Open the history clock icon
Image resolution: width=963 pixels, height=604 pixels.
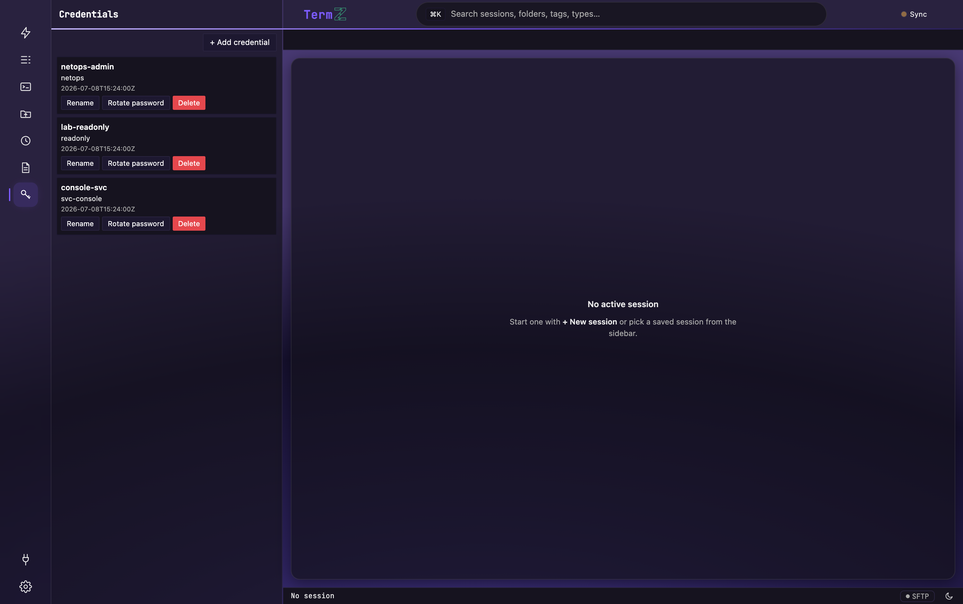coord(26,141)
